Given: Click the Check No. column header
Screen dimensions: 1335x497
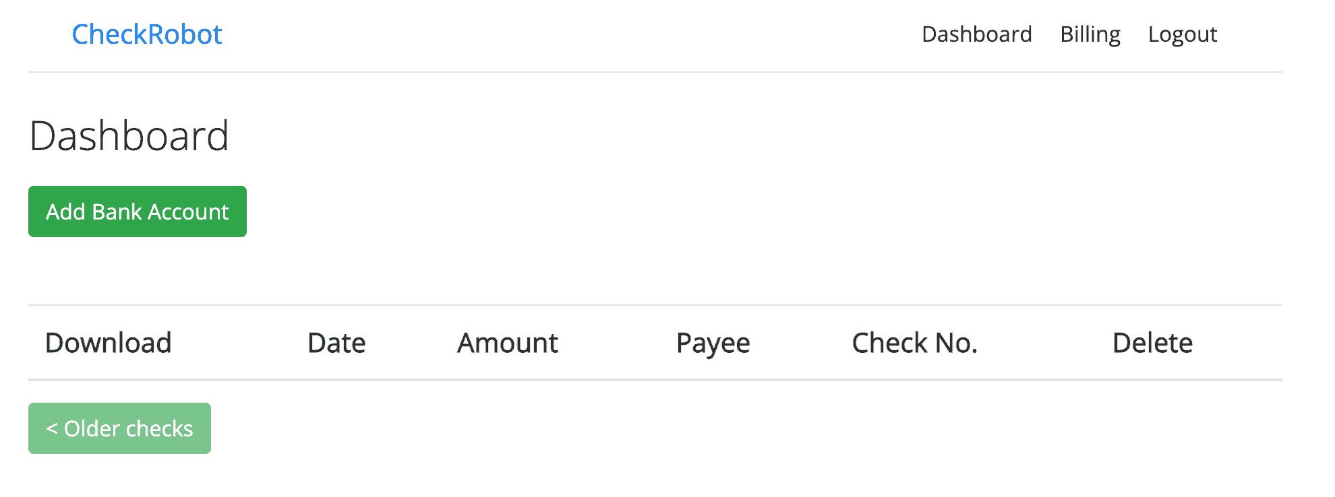Looking at the screenshot, I should coord(914,343).
